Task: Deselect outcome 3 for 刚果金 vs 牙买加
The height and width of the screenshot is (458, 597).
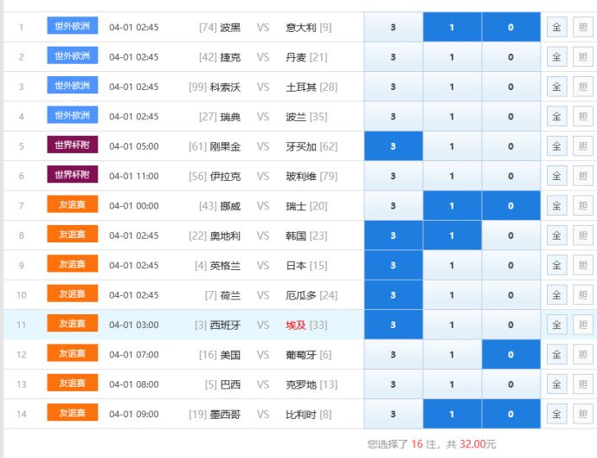Action: 393,146
